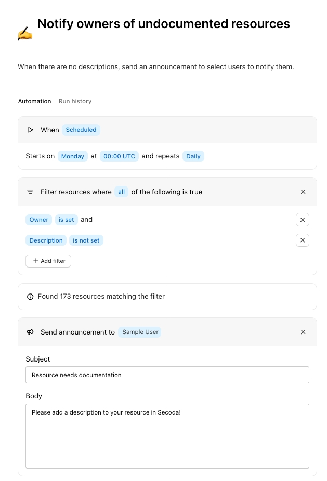Click the filter lines icon
This screenshot has height=481, width=327.
click(30, 192)
